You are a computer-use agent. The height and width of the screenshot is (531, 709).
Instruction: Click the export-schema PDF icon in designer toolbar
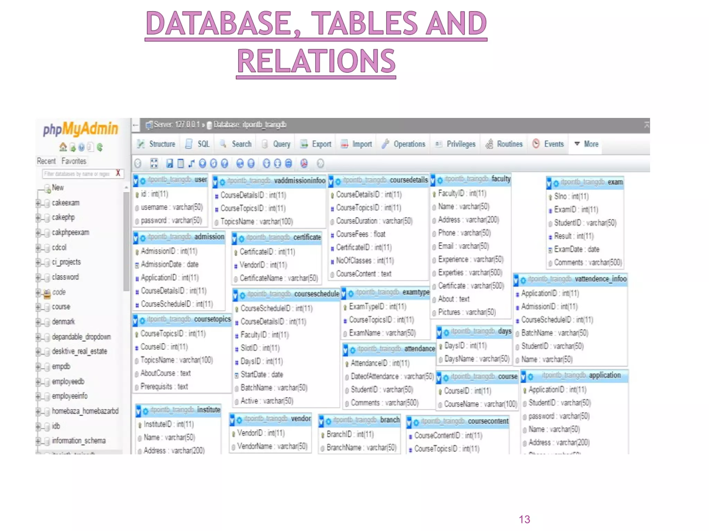pos(304,164)
